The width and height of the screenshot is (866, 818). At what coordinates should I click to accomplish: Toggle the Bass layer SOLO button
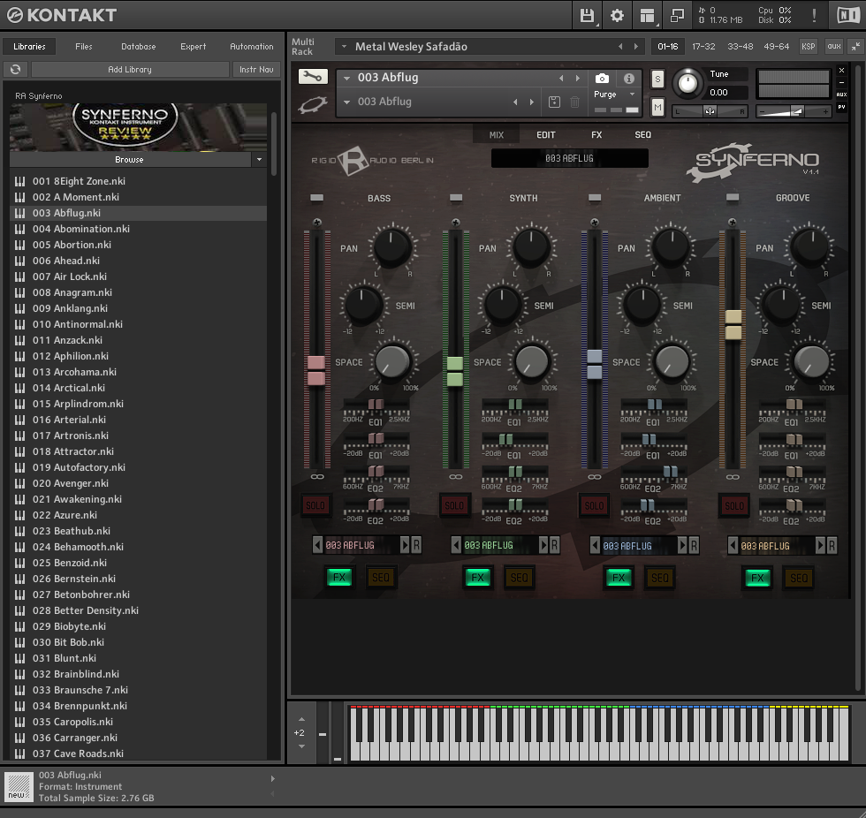tap(315, 505)
